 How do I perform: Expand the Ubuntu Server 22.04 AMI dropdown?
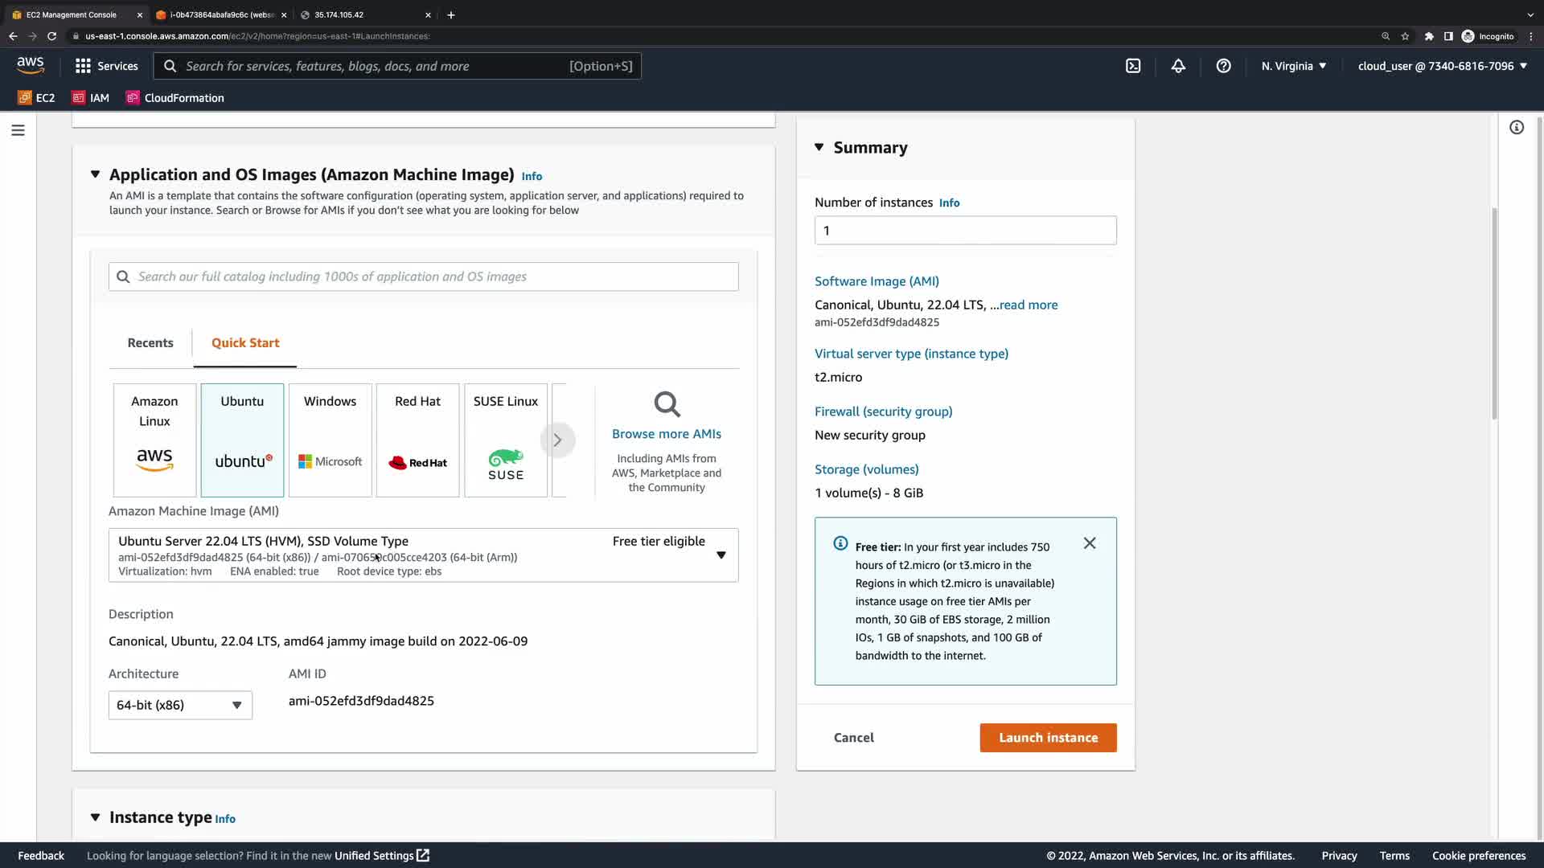pyautogui.click(x=721, y=555)
